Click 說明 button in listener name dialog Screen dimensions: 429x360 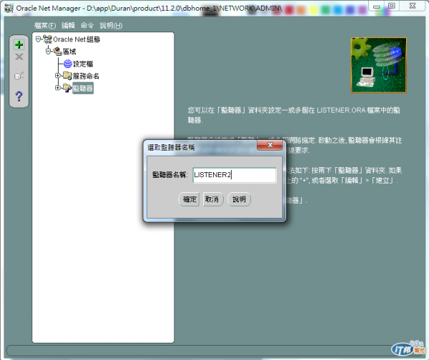click(x=239, y=199)
